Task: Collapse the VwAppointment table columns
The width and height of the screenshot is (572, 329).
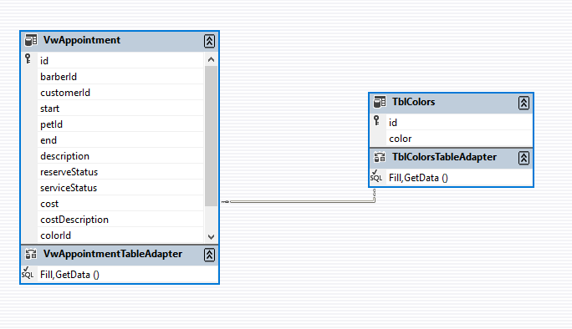Action: tap(209, 41)
